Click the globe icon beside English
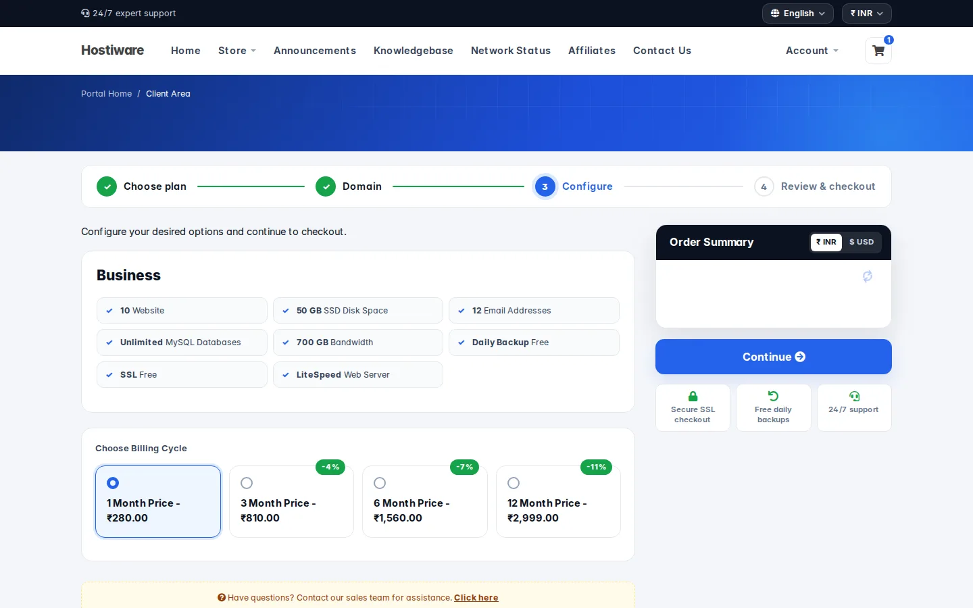973x608 pixels. tap(775, 14)
